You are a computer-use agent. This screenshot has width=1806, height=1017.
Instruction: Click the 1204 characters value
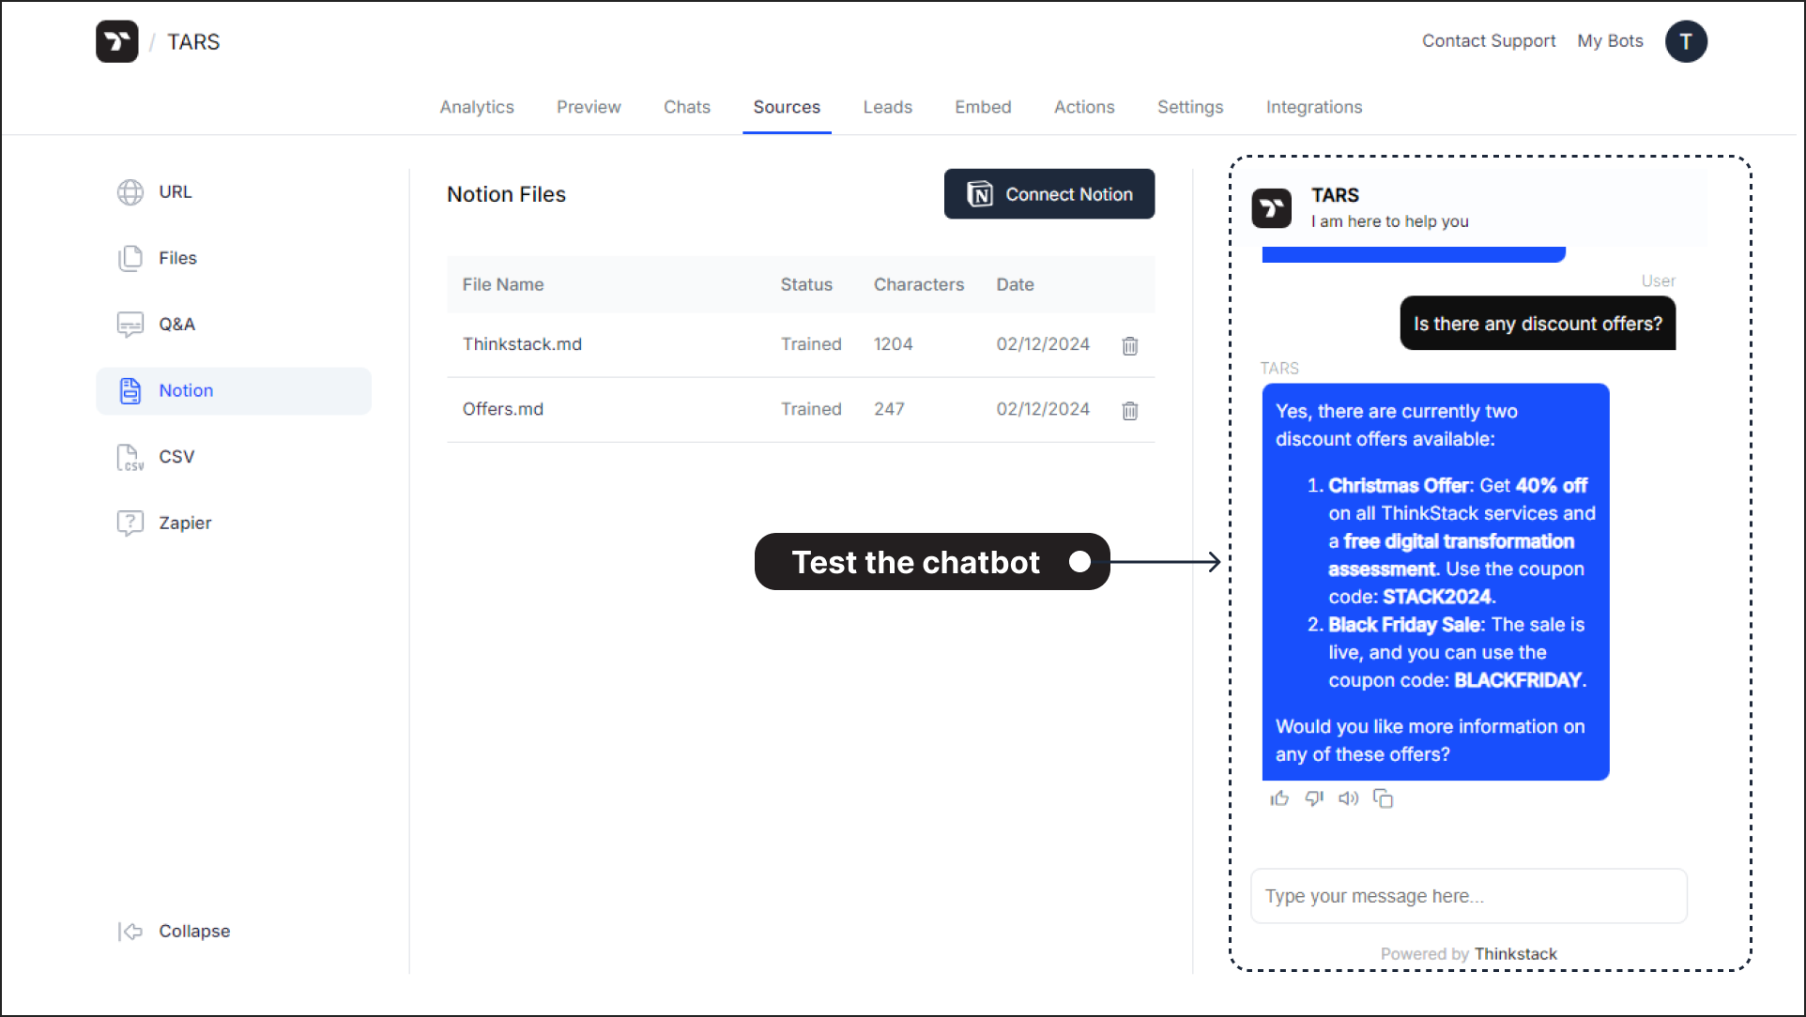[x=893, y=344]
